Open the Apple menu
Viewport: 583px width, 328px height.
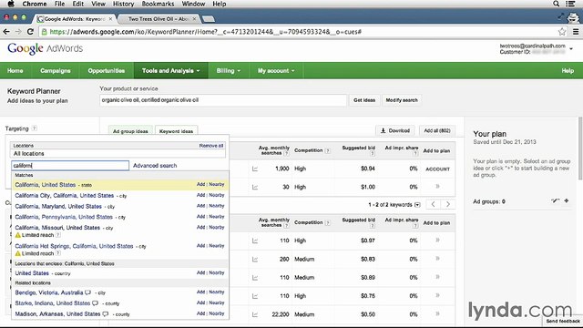click(10, 4)
